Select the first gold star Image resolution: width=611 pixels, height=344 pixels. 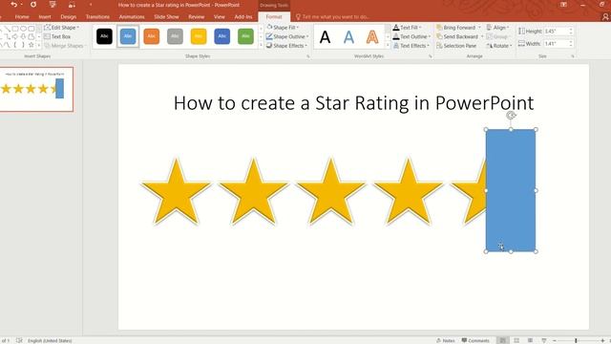tap(176, 192)
